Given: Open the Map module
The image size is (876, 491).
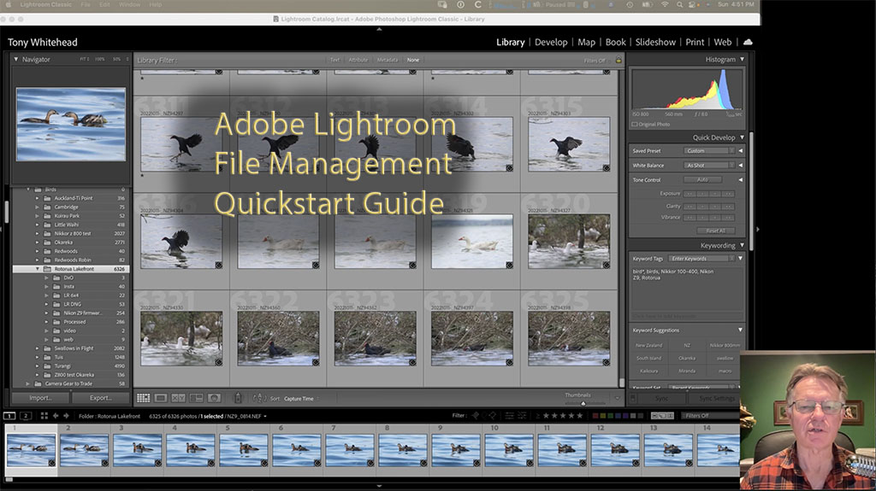Looking at the screenshot, I should coord(586,42).
